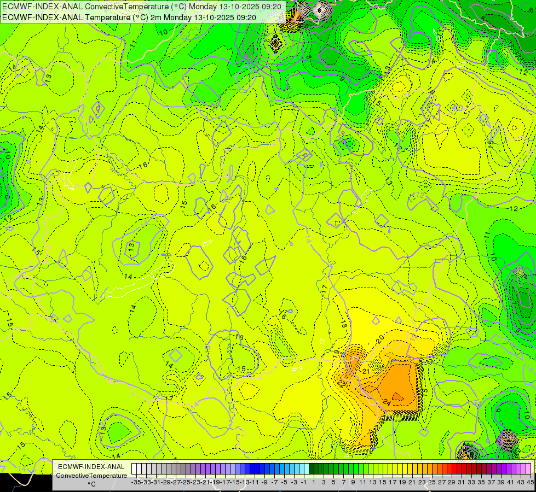The width and height of the screenshot is (536, 492).
Task: Click the '19' contour label on the map
Action: [336, 353]
